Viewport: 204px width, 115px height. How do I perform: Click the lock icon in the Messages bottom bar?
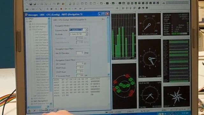pyautogui.click(x=29, y=111)
